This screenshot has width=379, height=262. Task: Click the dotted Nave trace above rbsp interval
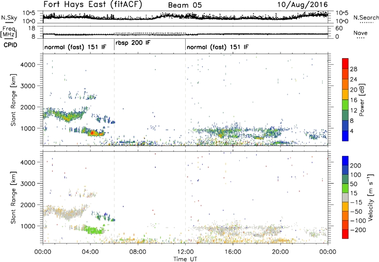(x=150, y=33)
